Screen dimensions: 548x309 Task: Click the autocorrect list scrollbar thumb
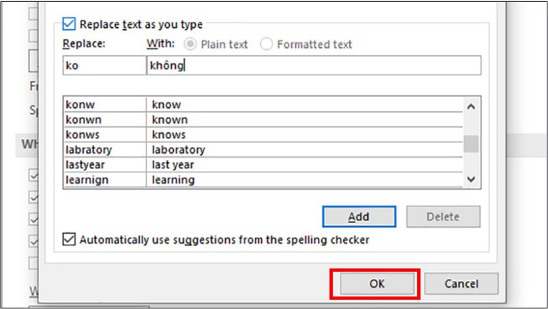pos(471,144)
